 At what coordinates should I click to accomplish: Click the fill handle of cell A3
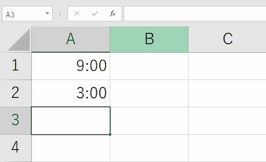110,135
